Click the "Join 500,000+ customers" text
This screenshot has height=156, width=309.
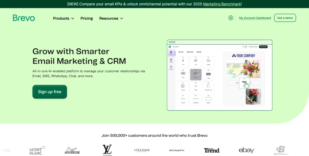[154, 135]
